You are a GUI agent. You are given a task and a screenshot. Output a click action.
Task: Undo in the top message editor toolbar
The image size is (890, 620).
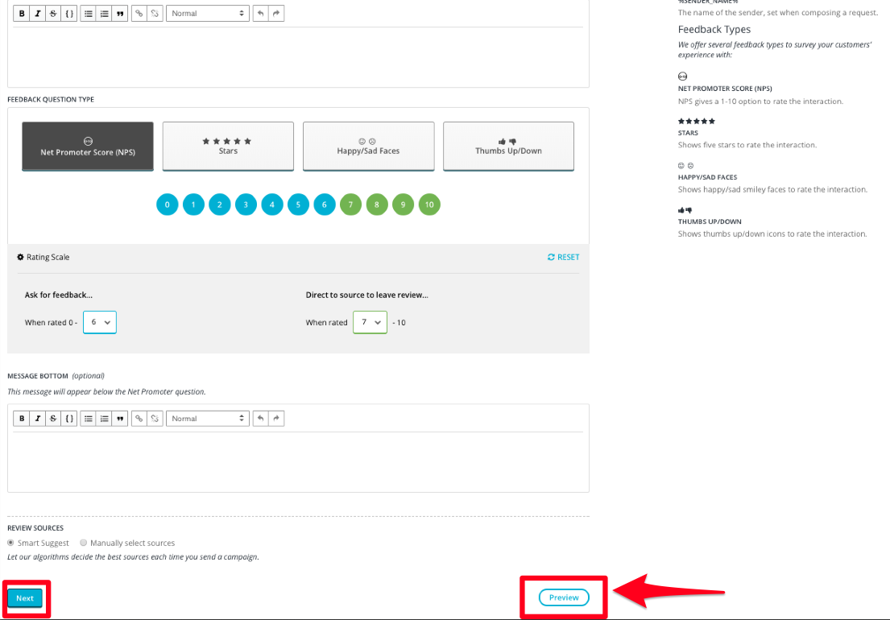(x=260, y=14)
